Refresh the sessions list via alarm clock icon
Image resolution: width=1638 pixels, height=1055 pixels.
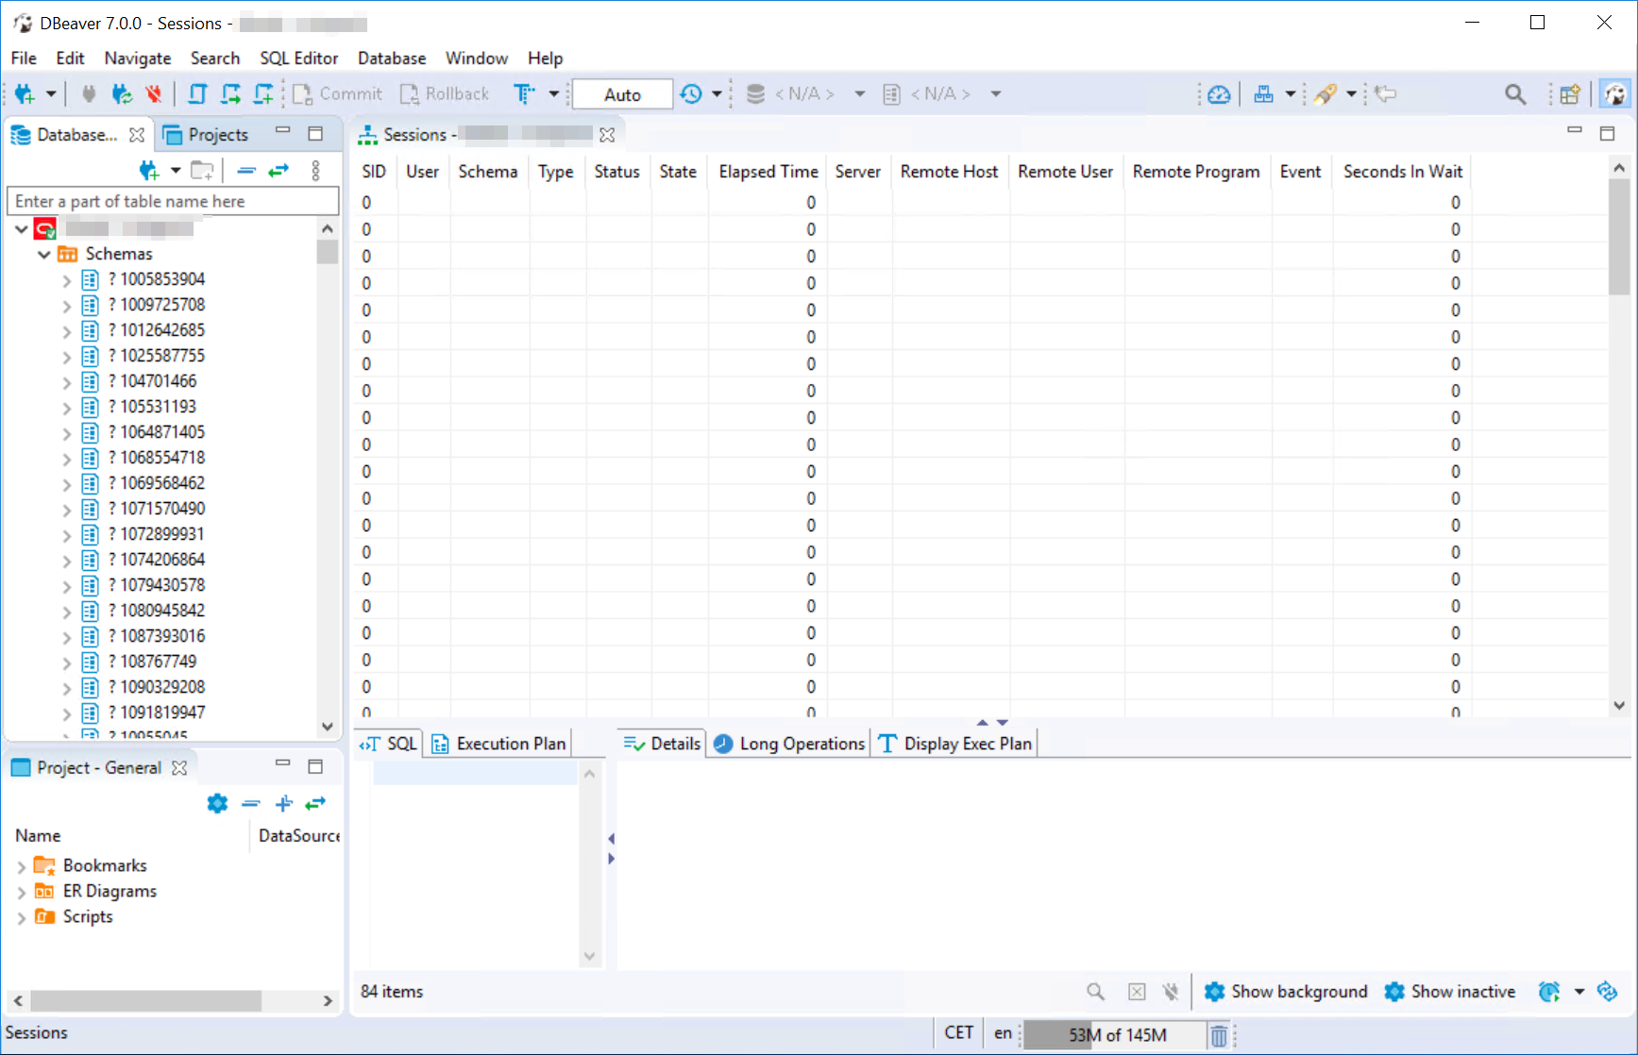click(x=1547, y=991)
